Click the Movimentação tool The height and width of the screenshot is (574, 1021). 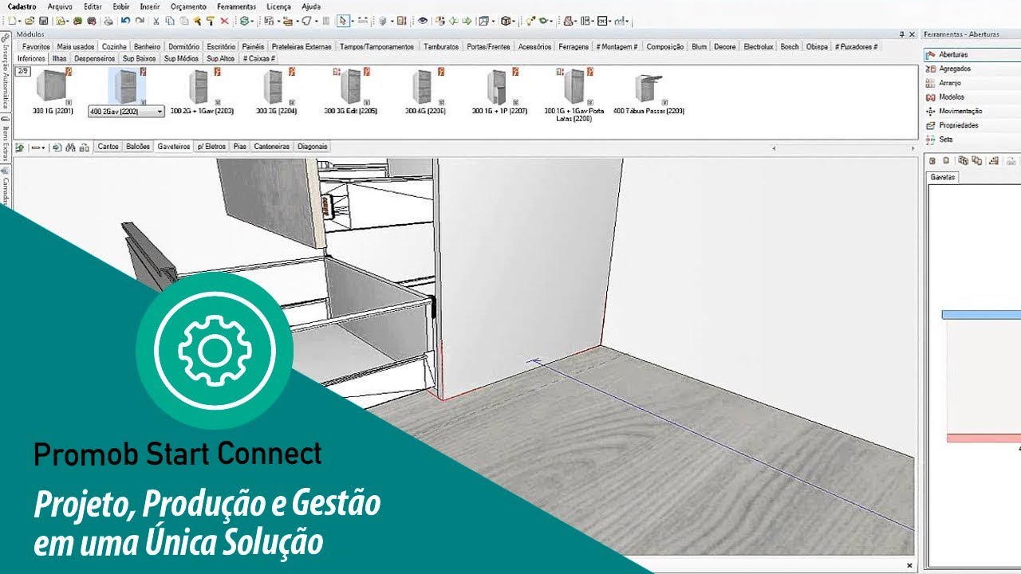(972, 111)
